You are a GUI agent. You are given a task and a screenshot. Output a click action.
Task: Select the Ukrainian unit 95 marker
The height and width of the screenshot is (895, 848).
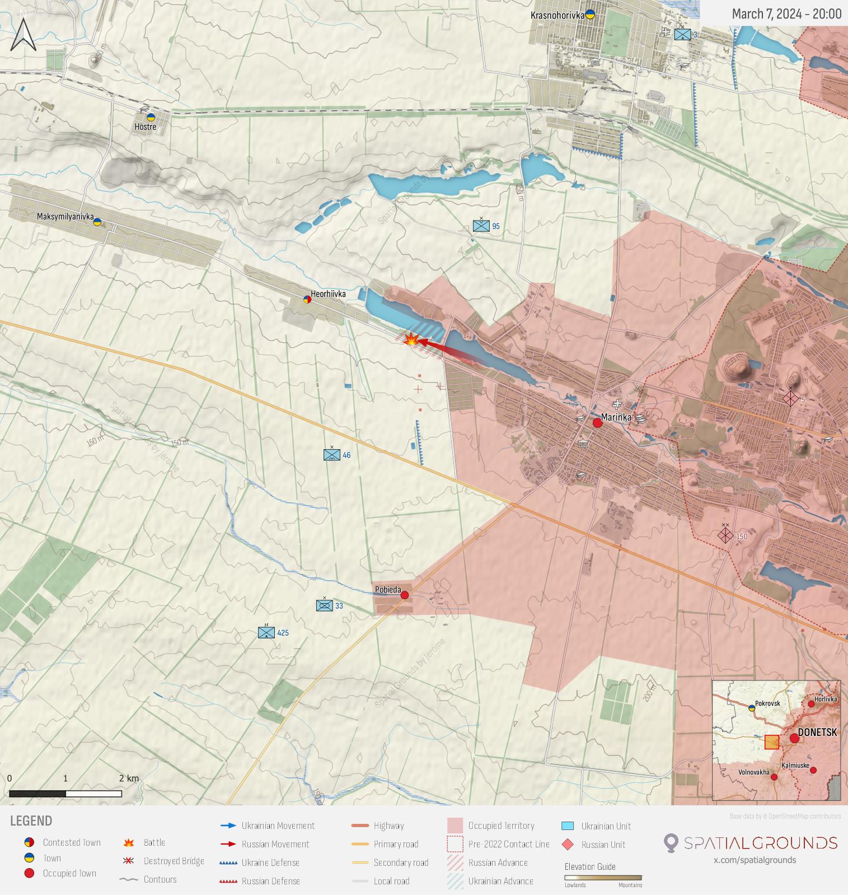coord(481,226)
